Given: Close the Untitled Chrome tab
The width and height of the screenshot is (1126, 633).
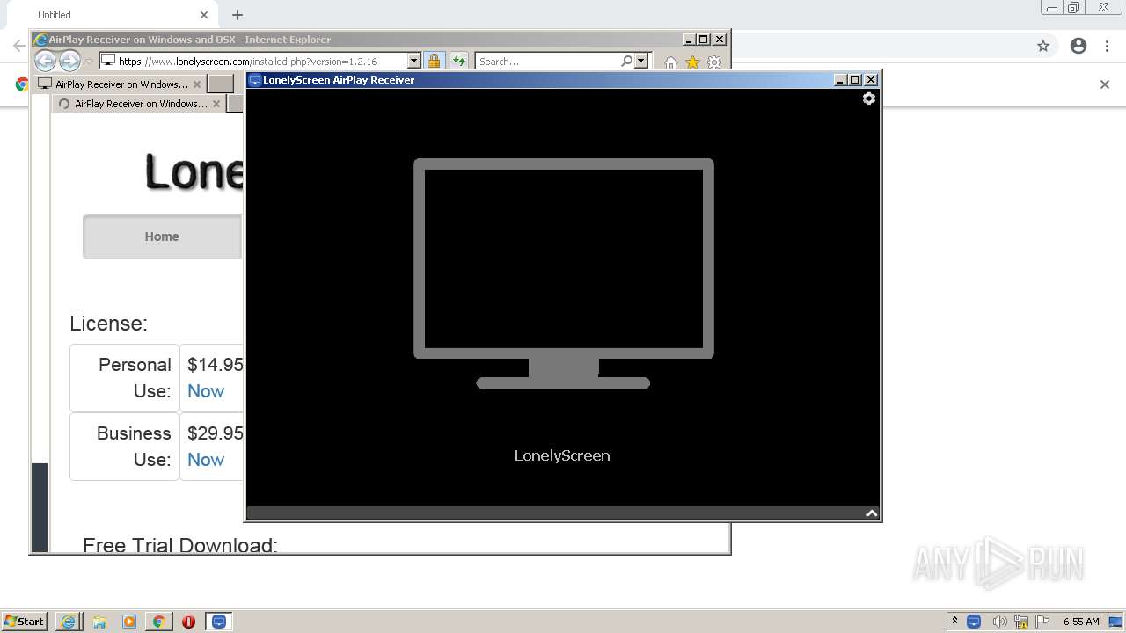Looking at the screenshot, I should coord(204,15).
